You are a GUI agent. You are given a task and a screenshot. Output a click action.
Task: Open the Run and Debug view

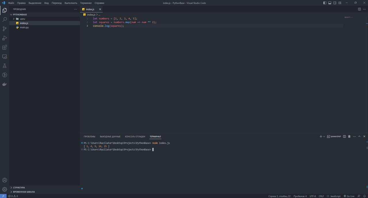click(x=5, y=38)
